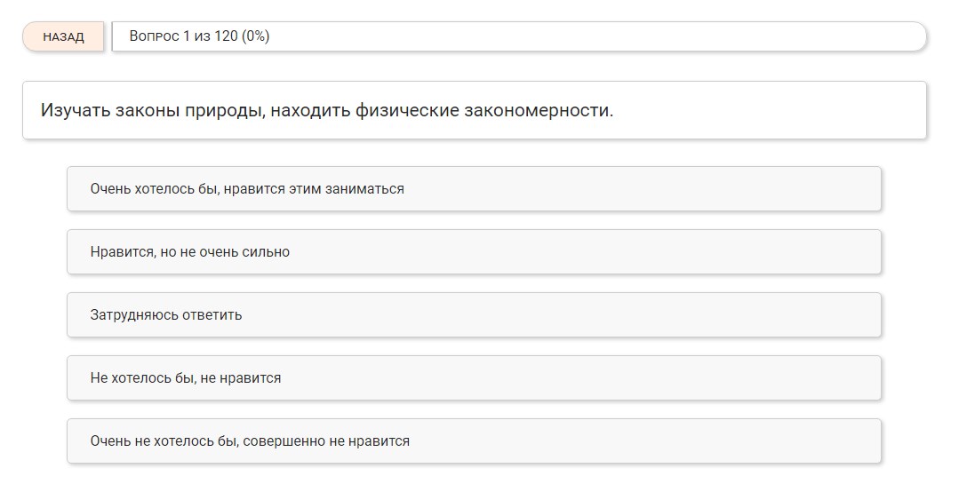Select the second answer from the top
The image size is (959, 492).
coord(474,252)
